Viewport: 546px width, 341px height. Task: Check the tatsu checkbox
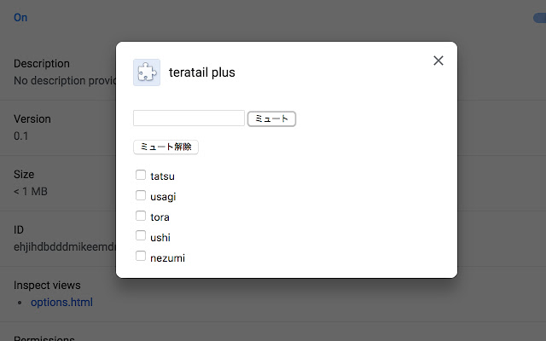[141, 176]
